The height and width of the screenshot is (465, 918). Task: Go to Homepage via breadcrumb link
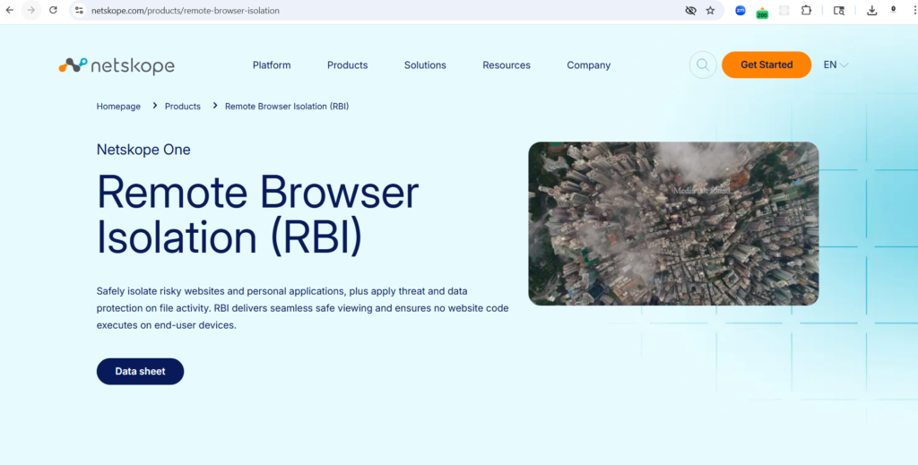(x=118, y=107)
